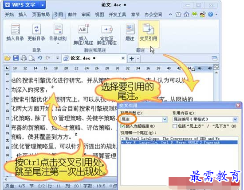Toggle 包括见上方/见下方 checkbox
244x190 pixels.
(175, 126)
